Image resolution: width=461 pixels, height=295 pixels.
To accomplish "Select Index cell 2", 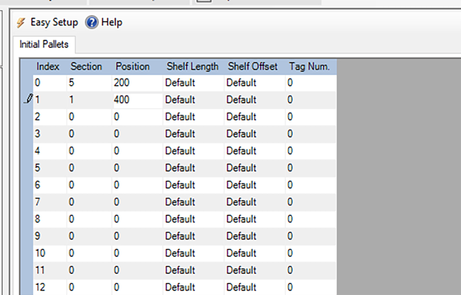I will coord(50,117).
